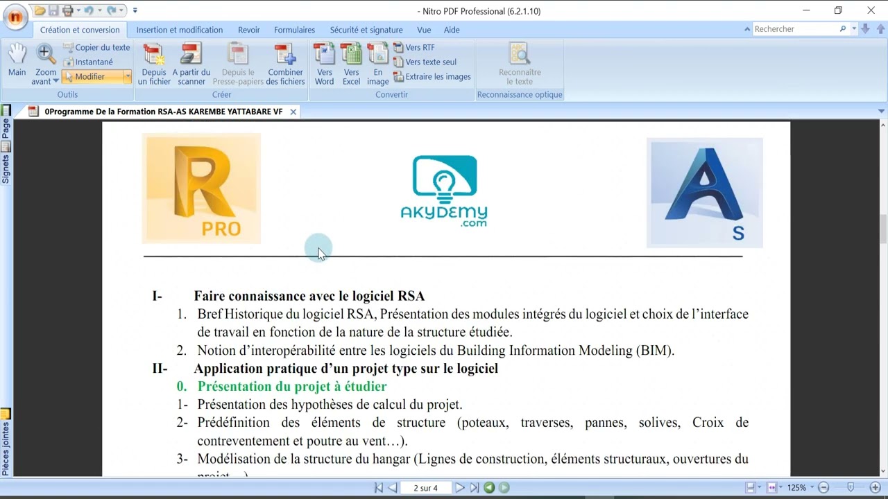Create PDF A partir du scanner
This screenshot has height=499, width=888.
coord(191,64)
